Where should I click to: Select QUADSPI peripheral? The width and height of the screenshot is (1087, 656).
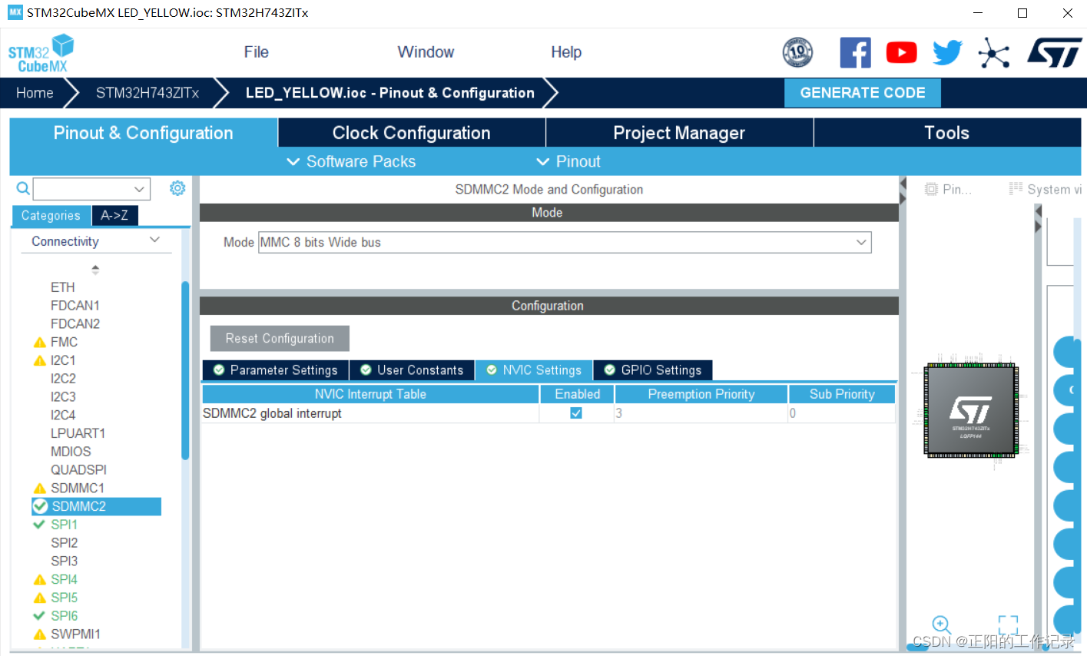(x=78, y=470)
